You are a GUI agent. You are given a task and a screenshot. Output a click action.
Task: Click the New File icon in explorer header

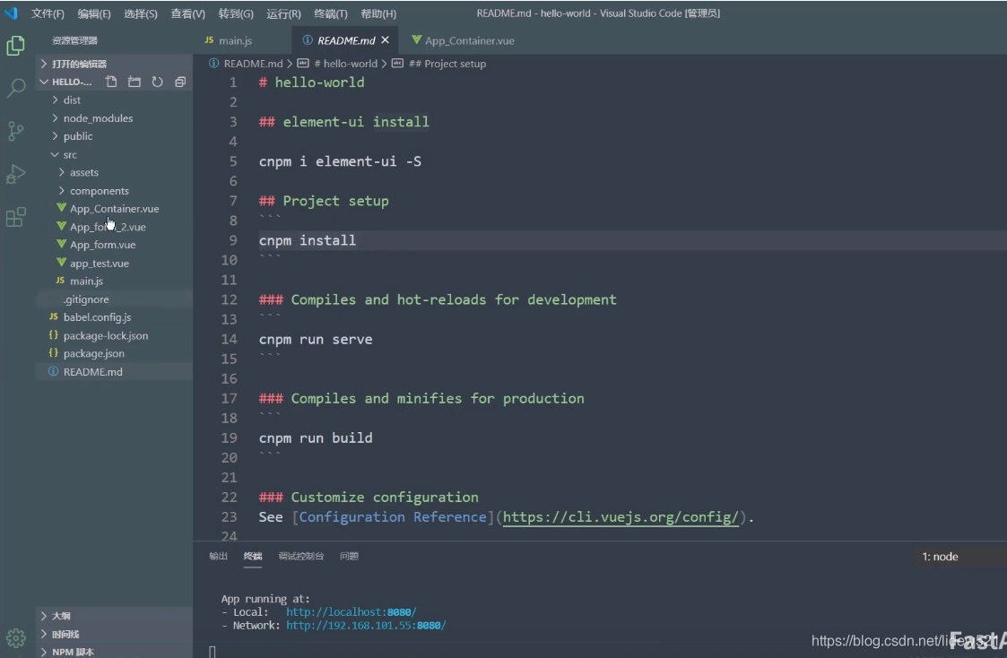point(111,82)
